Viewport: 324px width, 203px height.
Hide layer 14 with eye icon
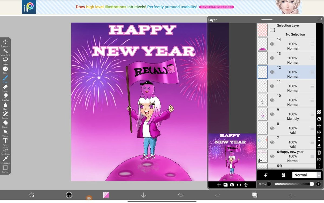pyautogui.click(x=272, y=44)
